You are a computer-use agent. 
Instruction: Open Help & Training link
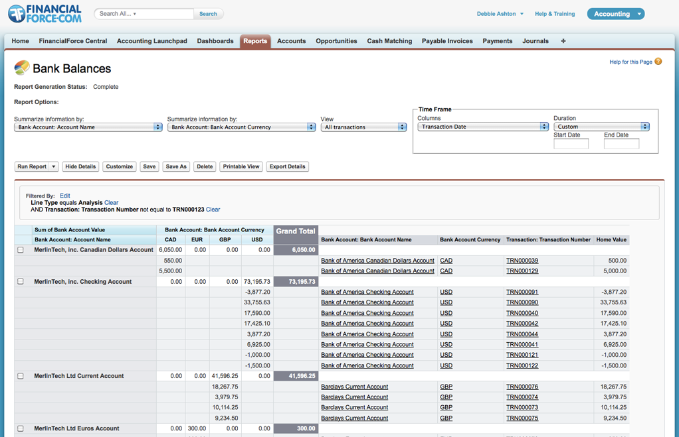(x=555, y=14)
